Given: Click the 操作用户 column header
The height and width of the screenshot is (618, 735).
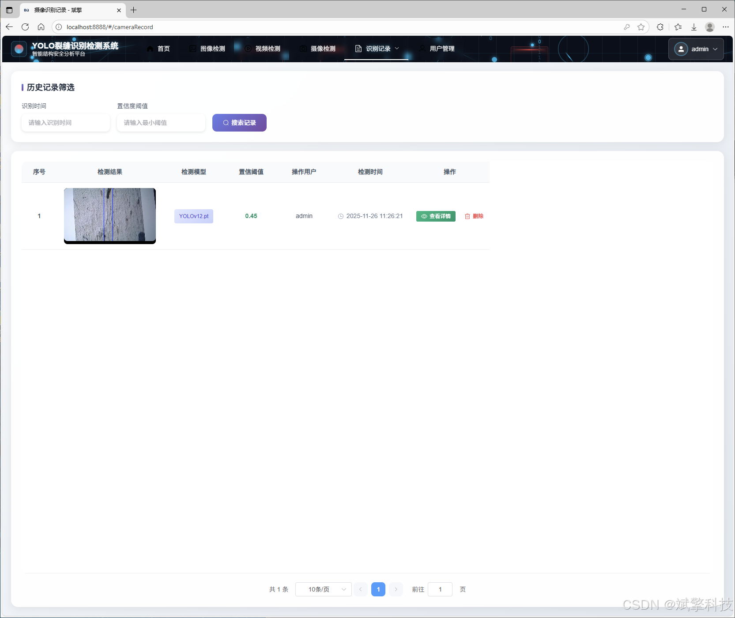Looking at the screenshot, I should (304, 172).
